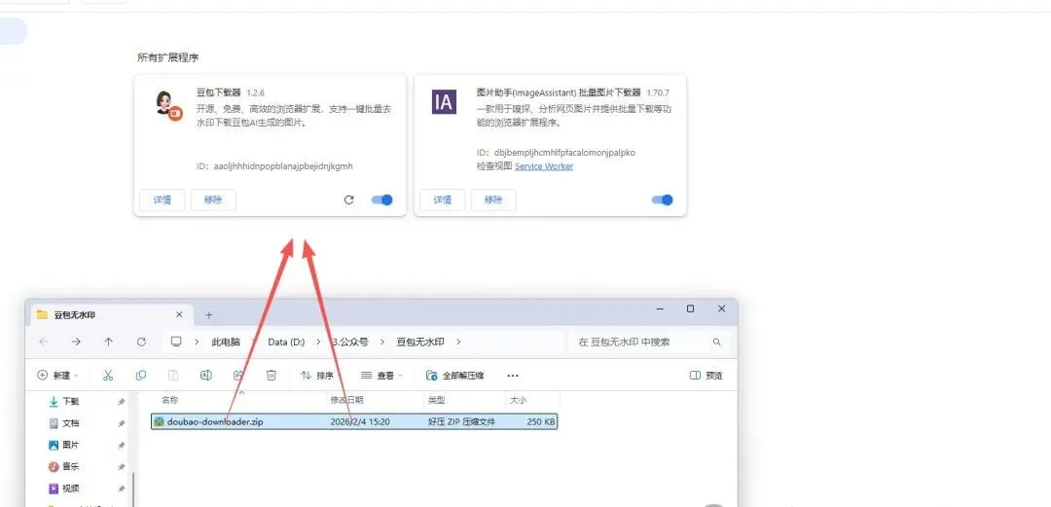Open the 查看 view dropdown
The width and height of the screenshot is (1051, 507).
coord(381,376)
